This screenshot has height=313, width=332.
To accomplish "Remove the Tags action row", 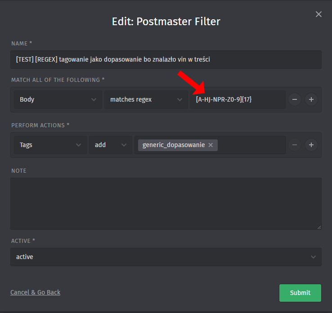I will tap(295, 145).
